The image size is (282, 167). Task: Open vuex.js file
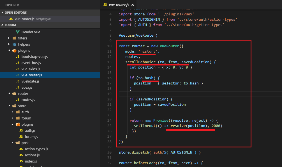point(27,87)
